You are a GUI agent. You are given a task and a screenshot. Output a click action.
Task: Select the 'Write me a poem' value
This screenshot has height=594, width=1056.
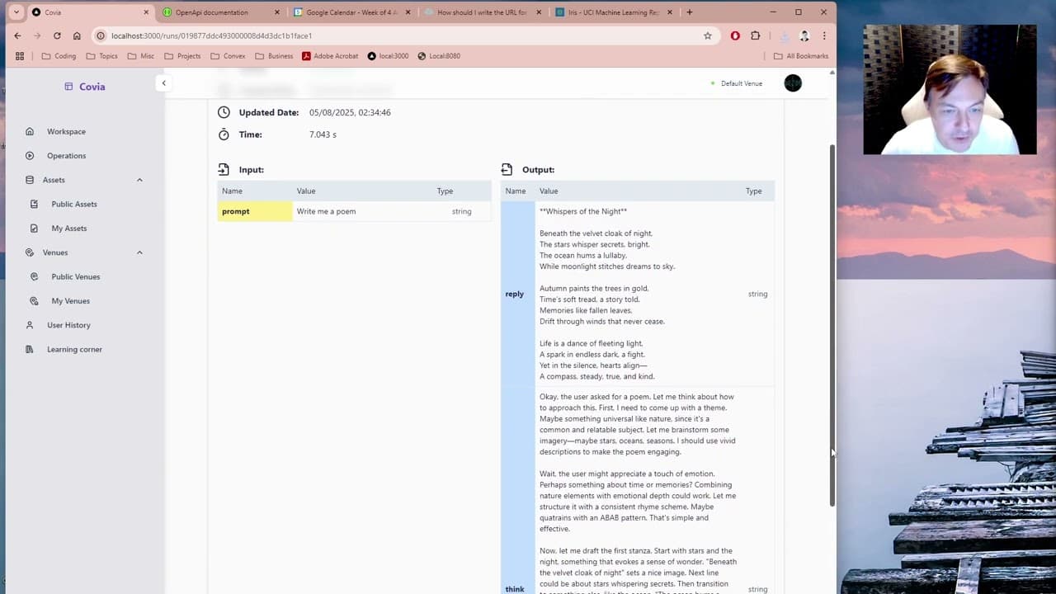point(326,211)
